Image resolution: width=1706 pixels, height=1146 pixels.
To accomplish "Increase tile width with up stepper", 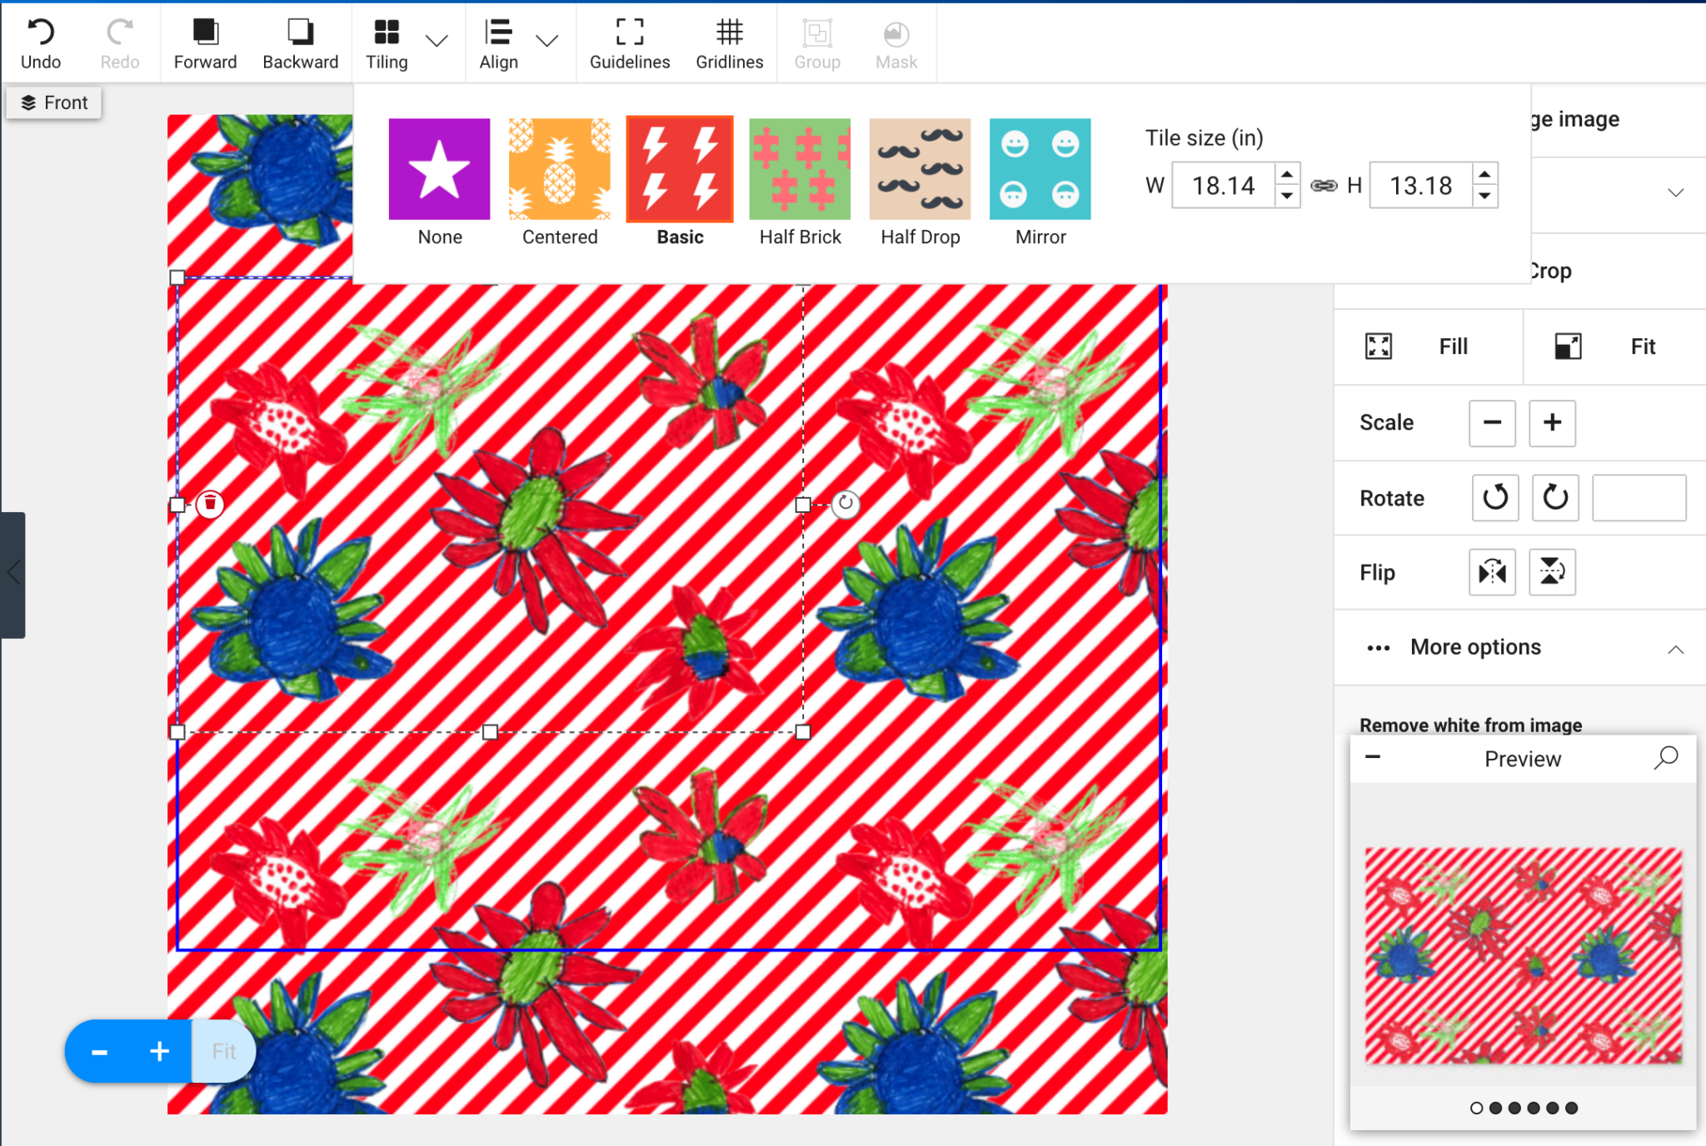I will [1287, 175].
